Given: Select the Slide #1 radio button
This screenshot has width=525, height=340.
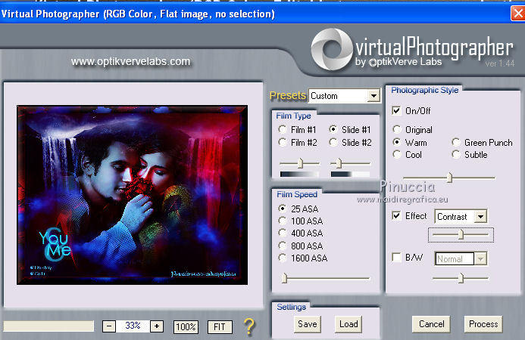Looking at the screenshot, I should point(333,129).
